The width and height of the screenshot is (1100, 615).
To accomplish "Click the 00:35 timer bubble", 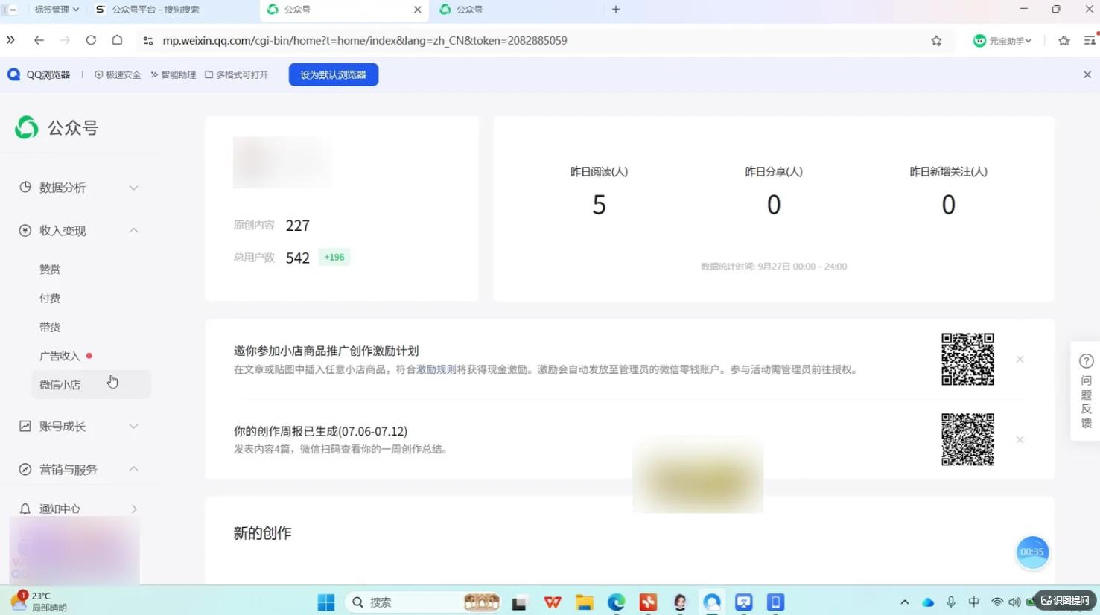I will tap(1032, 552).
